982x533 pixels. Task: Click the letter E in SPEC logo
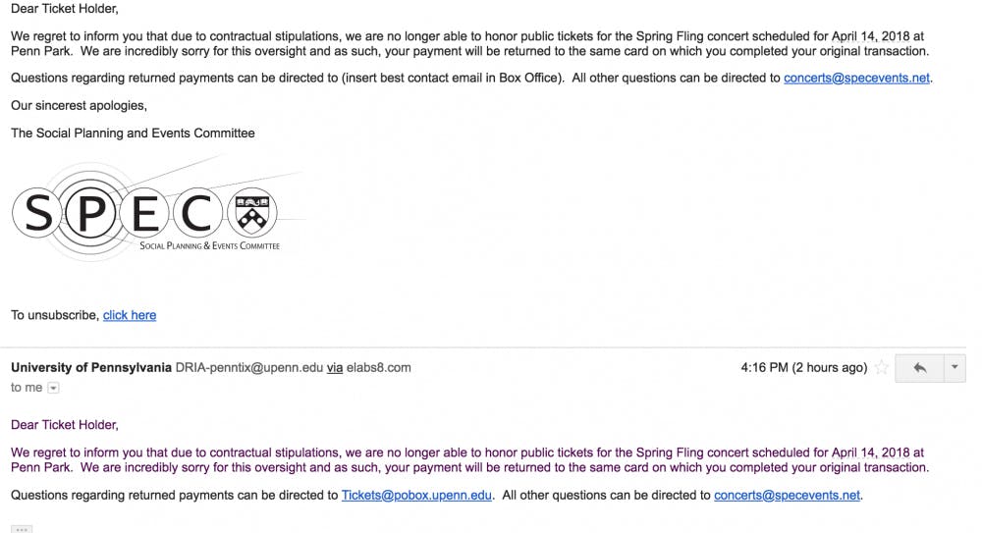(147, 212)
